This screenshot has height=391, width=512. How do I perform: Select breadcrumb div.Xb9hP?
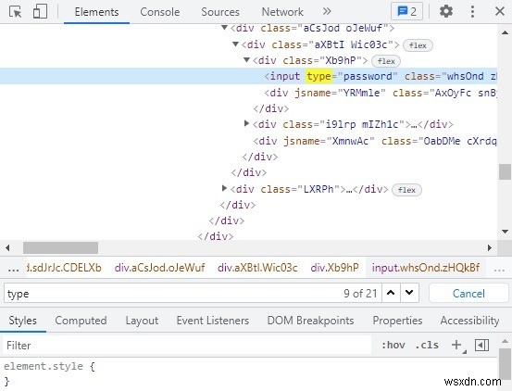334,268
